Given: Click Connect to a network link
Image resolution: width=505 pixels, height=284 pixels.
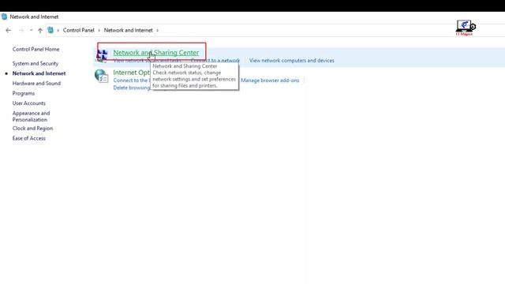Looking at the screenshot, I should coord(215,61).
